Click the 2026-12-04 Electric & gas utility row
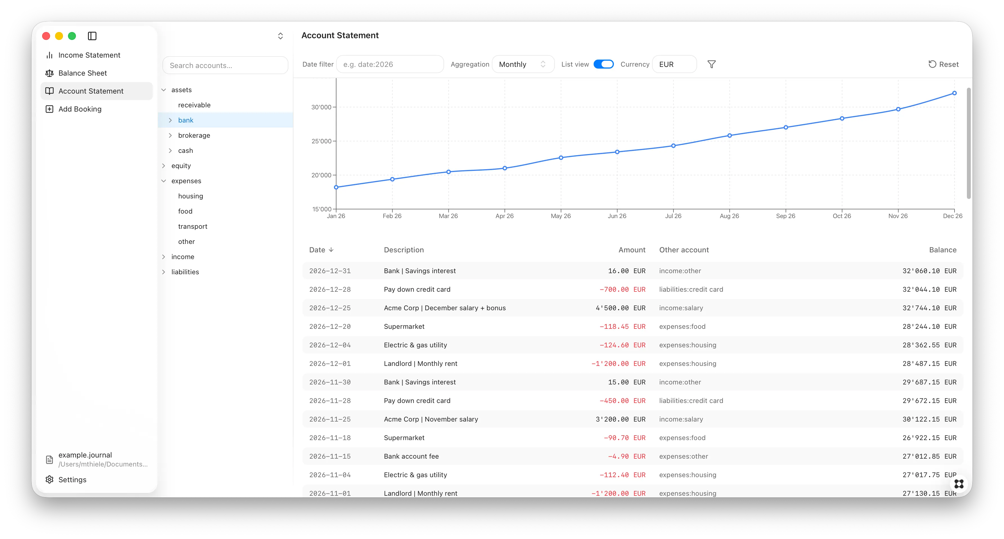Viewport: 1004px width, 539px height. tap(633, 345)
